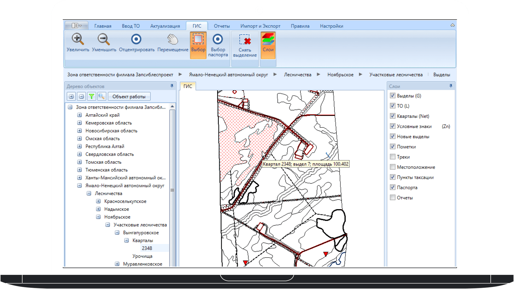This screenshot has width=514, height=289.
Task: Click the Ноябрьское breadcrumb link
Action: 340,75
